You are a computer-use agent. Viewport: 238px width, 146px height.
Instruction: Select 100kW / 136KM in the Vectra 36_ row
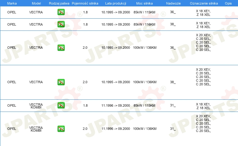click(145, 48)
